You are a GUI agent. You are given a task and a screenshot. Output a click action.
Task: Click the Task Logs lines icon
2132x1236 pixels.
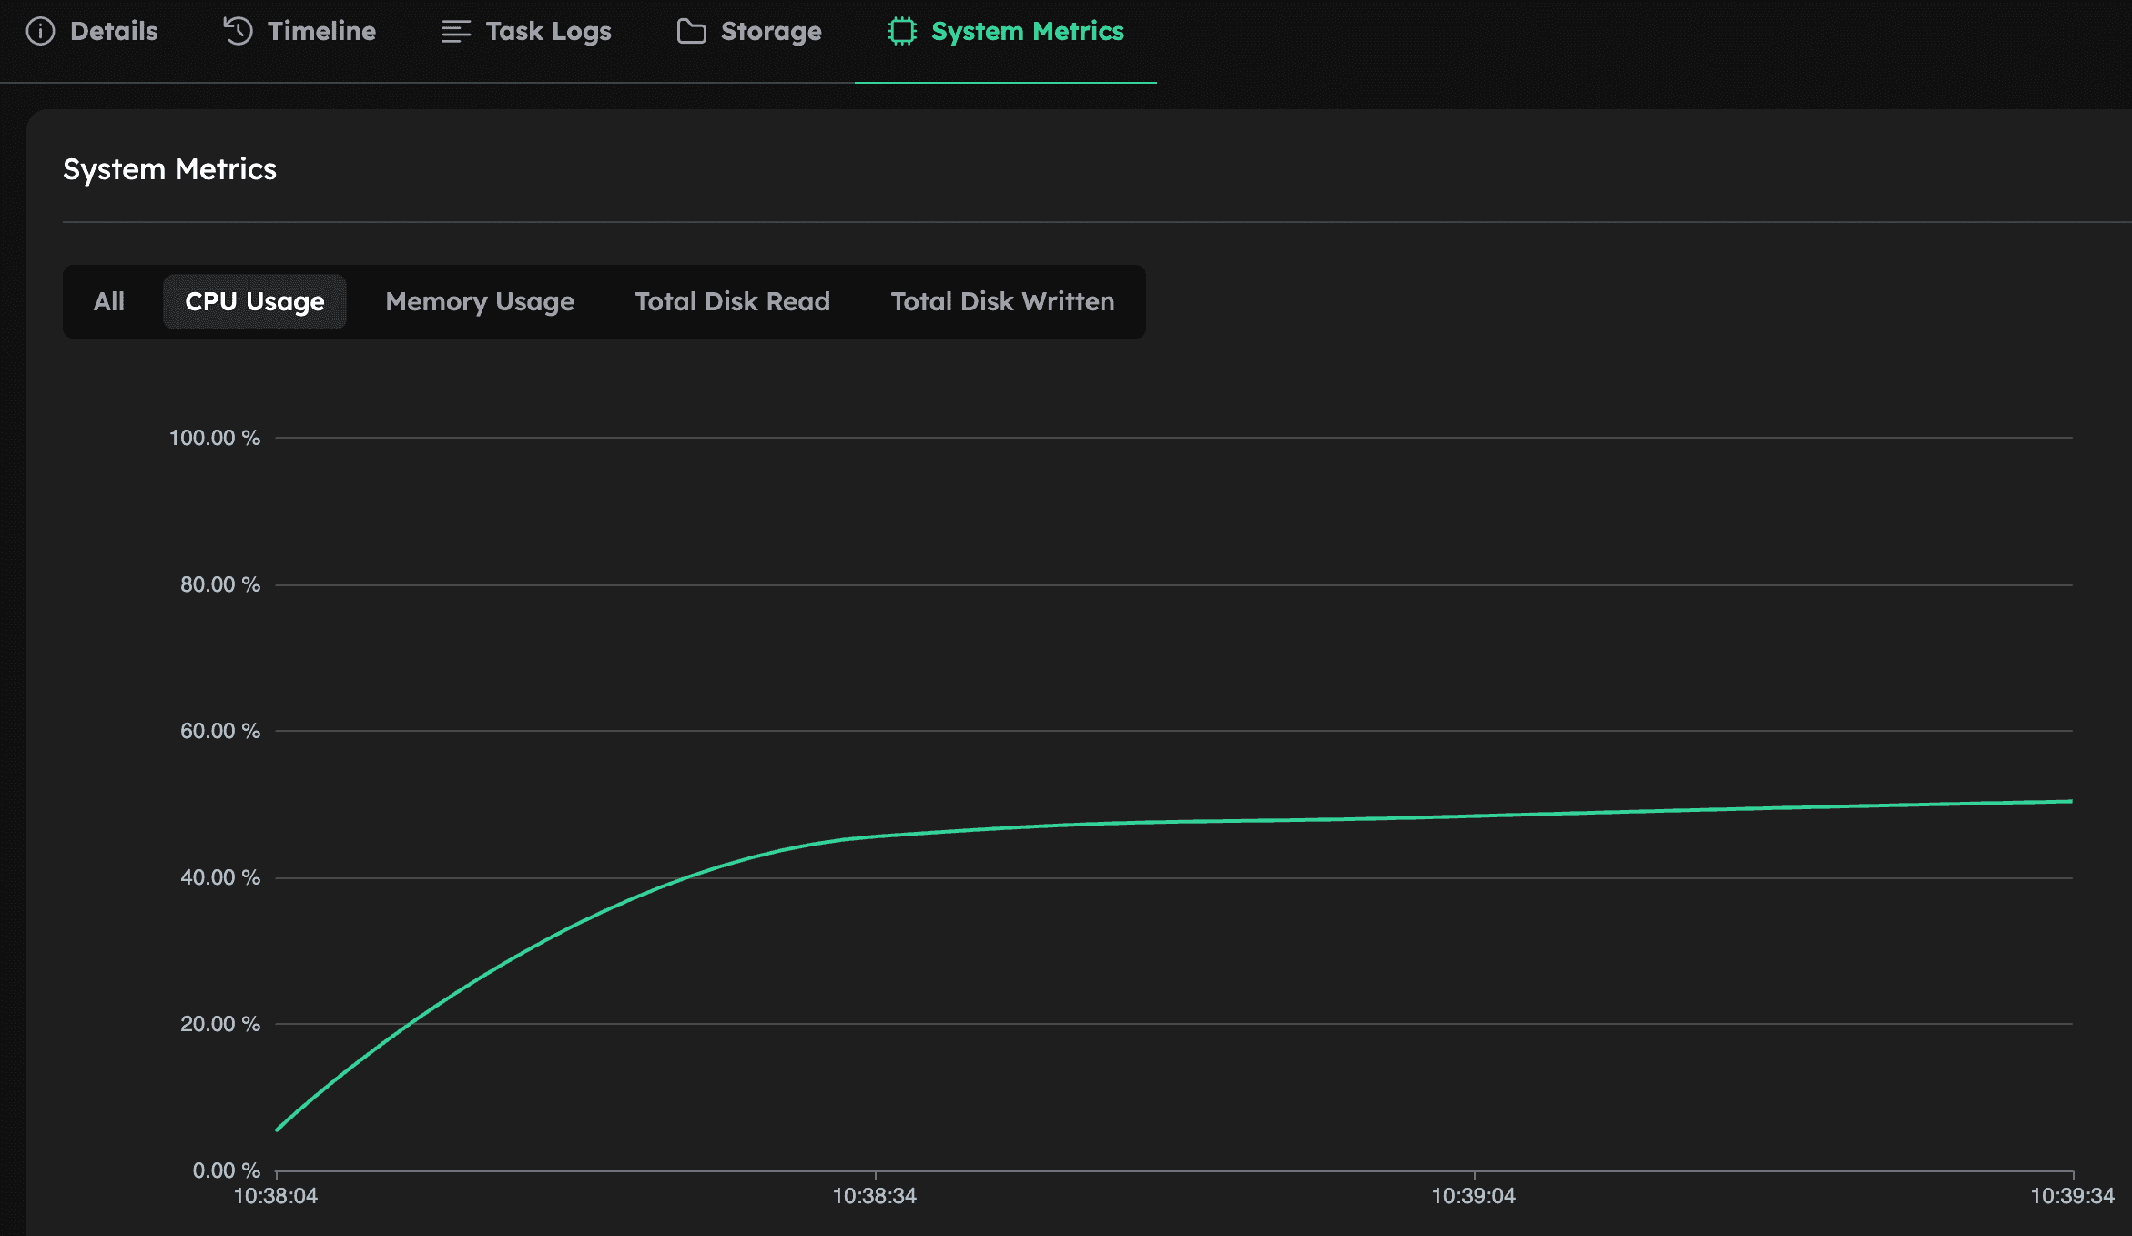(455, 32)
